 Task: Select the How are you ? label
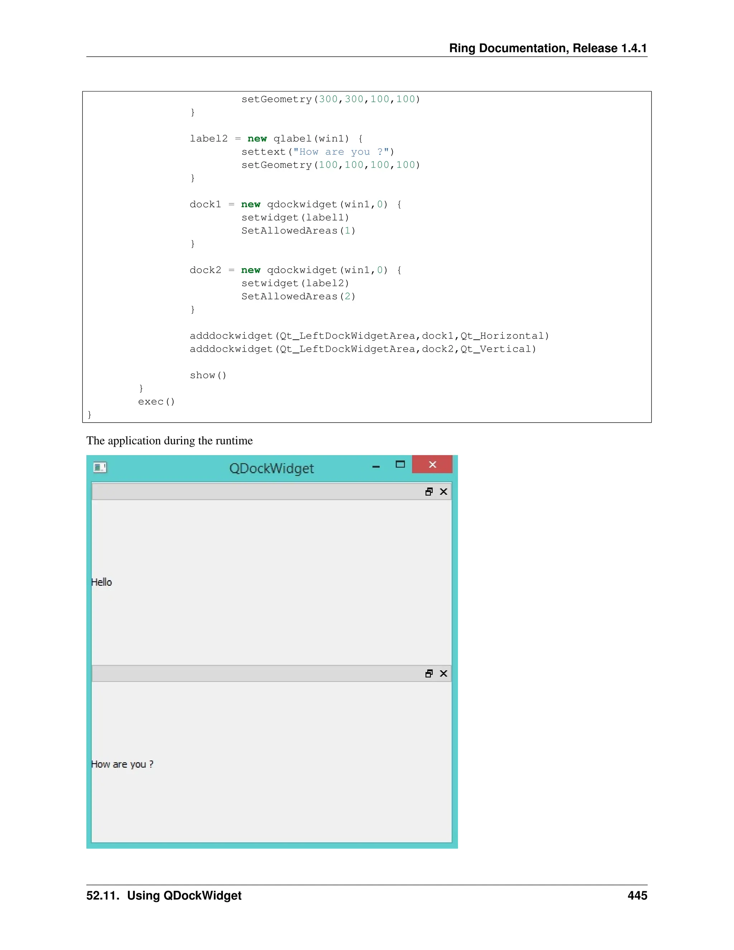tap(122, 764)
